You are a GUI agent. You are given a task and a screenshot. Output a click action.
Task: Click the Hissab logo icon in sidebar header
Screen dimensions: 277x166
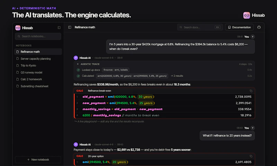point(18,28)
